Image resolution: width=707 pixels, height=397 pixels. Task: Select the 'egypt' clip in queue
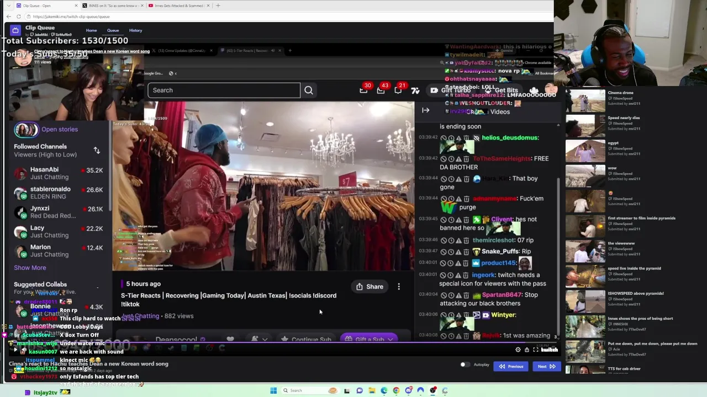pos(585,150)
